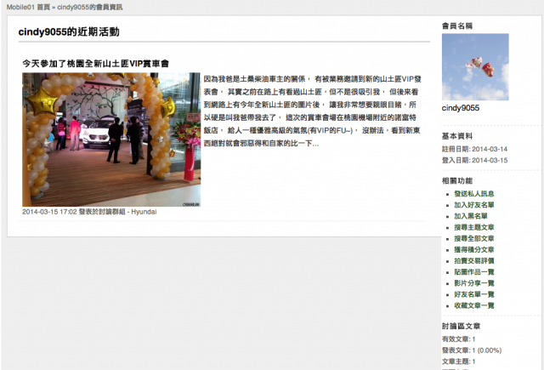Click post timestamp 2014-03-15 17:02 line

click(89, 212)
